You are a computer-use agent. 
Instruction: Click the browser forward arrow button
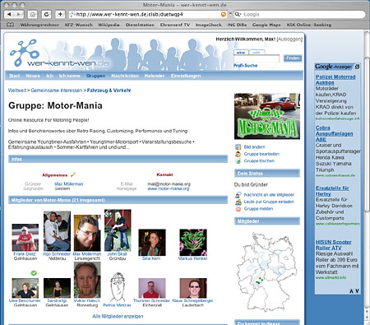19,14
